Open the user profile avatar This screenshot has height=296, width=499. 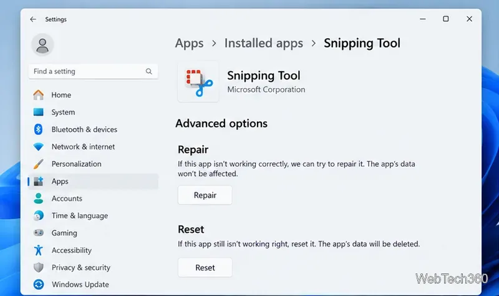point(42,45)
